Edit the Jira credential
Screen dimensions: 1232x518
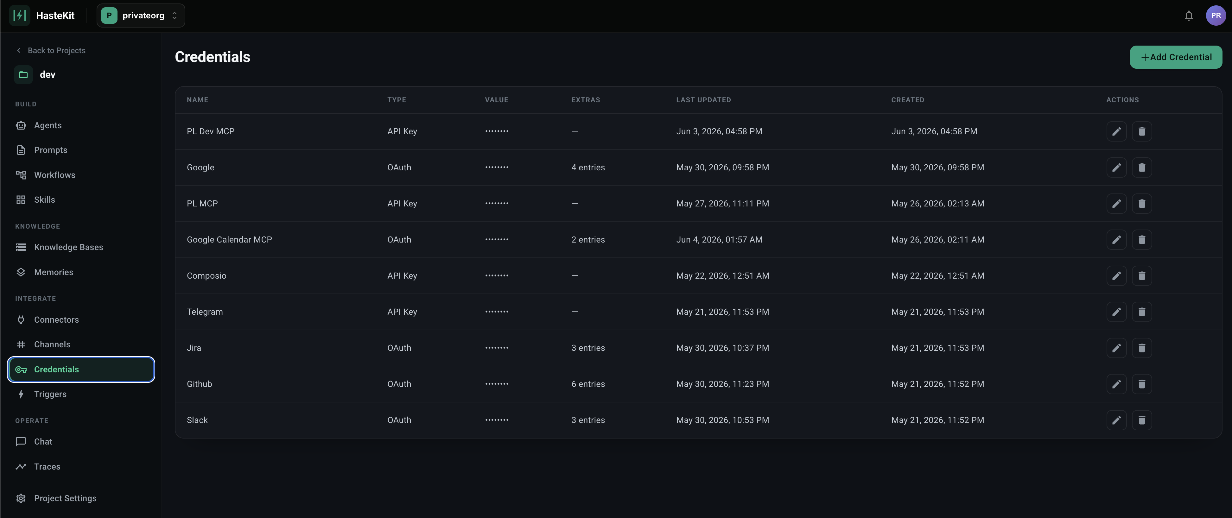tap(1116, 348)
